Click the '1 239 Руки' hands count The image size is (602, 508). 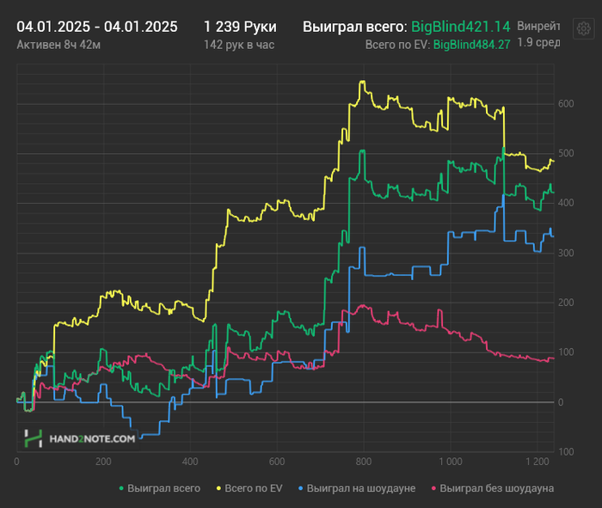click(x=240, y=27)
